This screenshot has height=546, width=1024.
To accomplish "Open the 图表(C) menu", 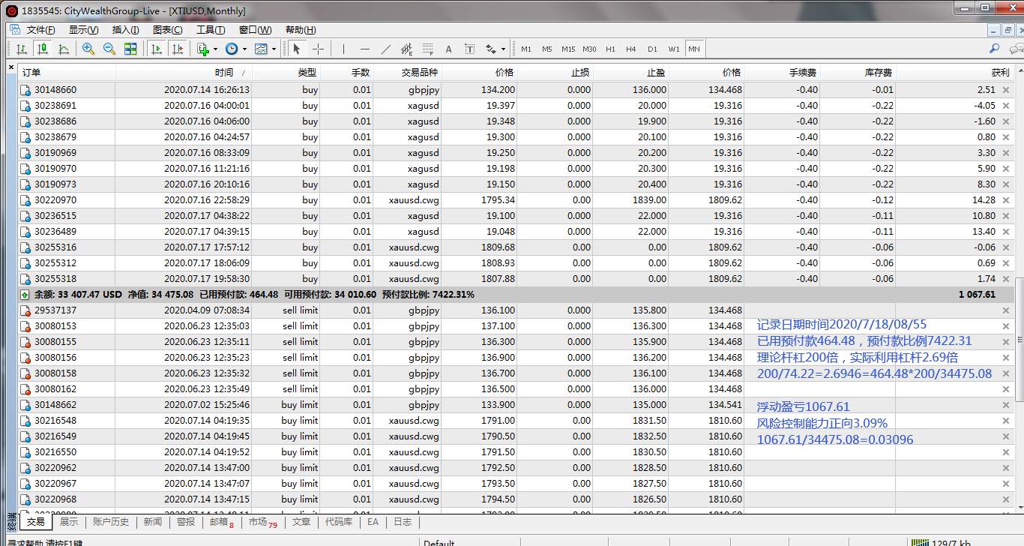I will point(167,30).
